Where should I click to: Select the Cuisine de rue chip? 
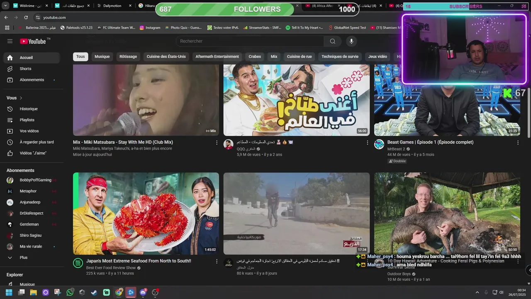[x=299, y=56]
